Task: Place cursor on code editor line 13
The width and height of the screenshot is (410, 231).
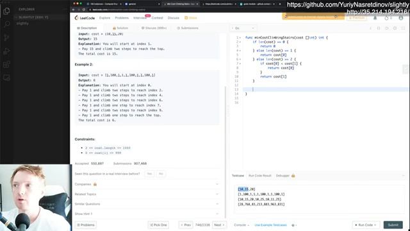Action: [x=325, y=90]
